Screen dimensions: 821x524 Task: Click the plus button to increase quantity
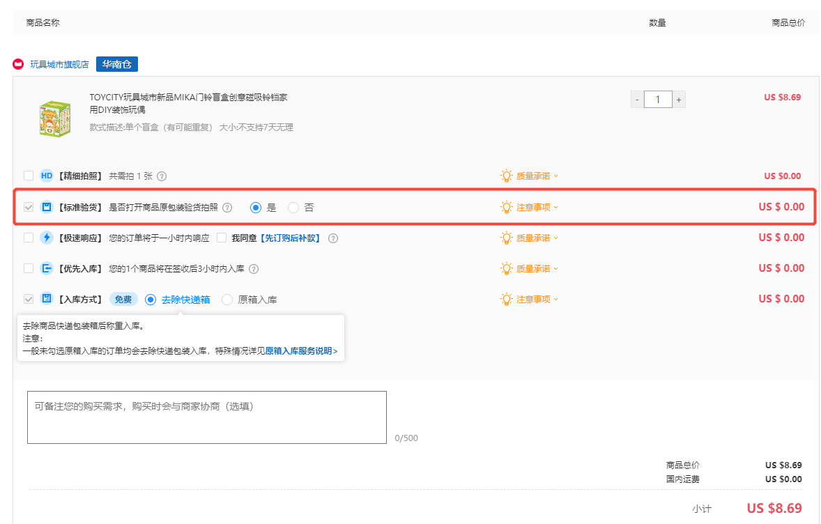tap(679, 99)
